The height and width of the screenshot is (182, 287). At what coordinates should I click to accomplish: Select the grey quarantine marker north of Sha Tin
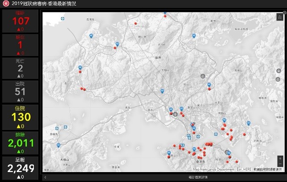pyautogui.click(x=203, y=76)
